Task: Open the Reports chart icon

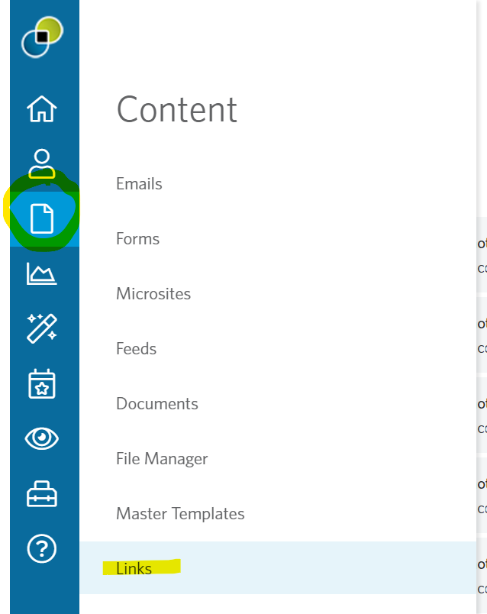Action: coord(41,273)
